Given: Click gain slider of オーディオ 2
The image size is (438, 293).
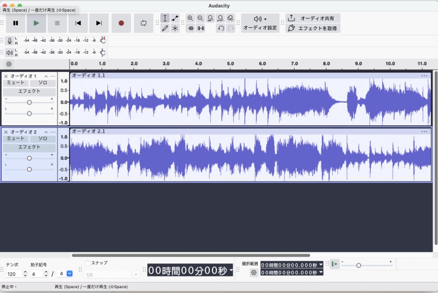Looking at the screenshot, I should [30, 158].
